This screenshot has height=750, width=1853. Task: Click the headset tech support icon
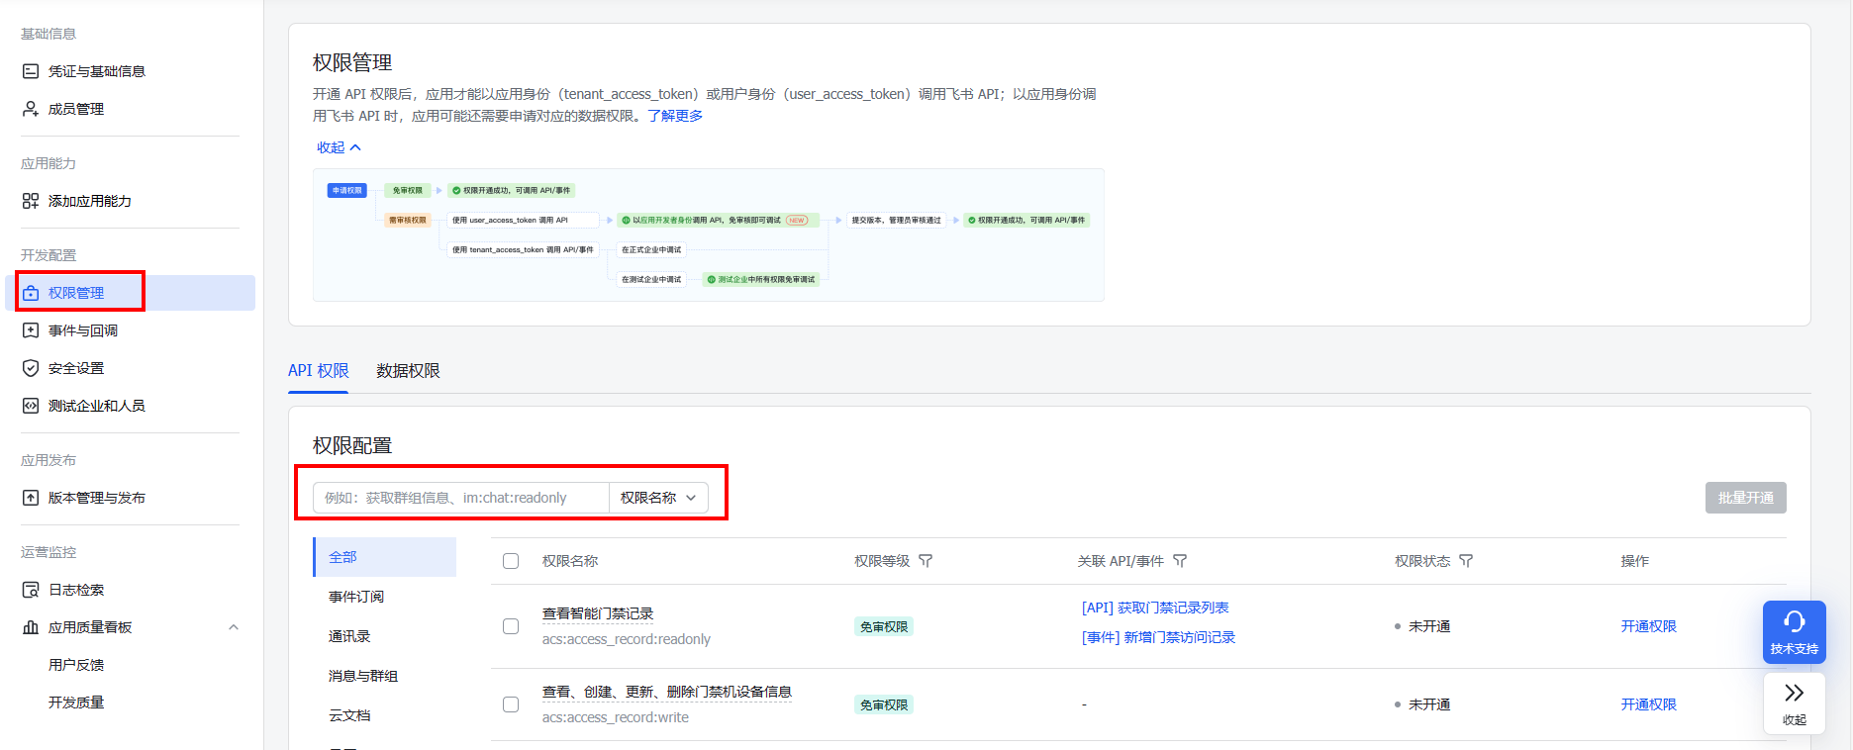[x=1795, y=621]
